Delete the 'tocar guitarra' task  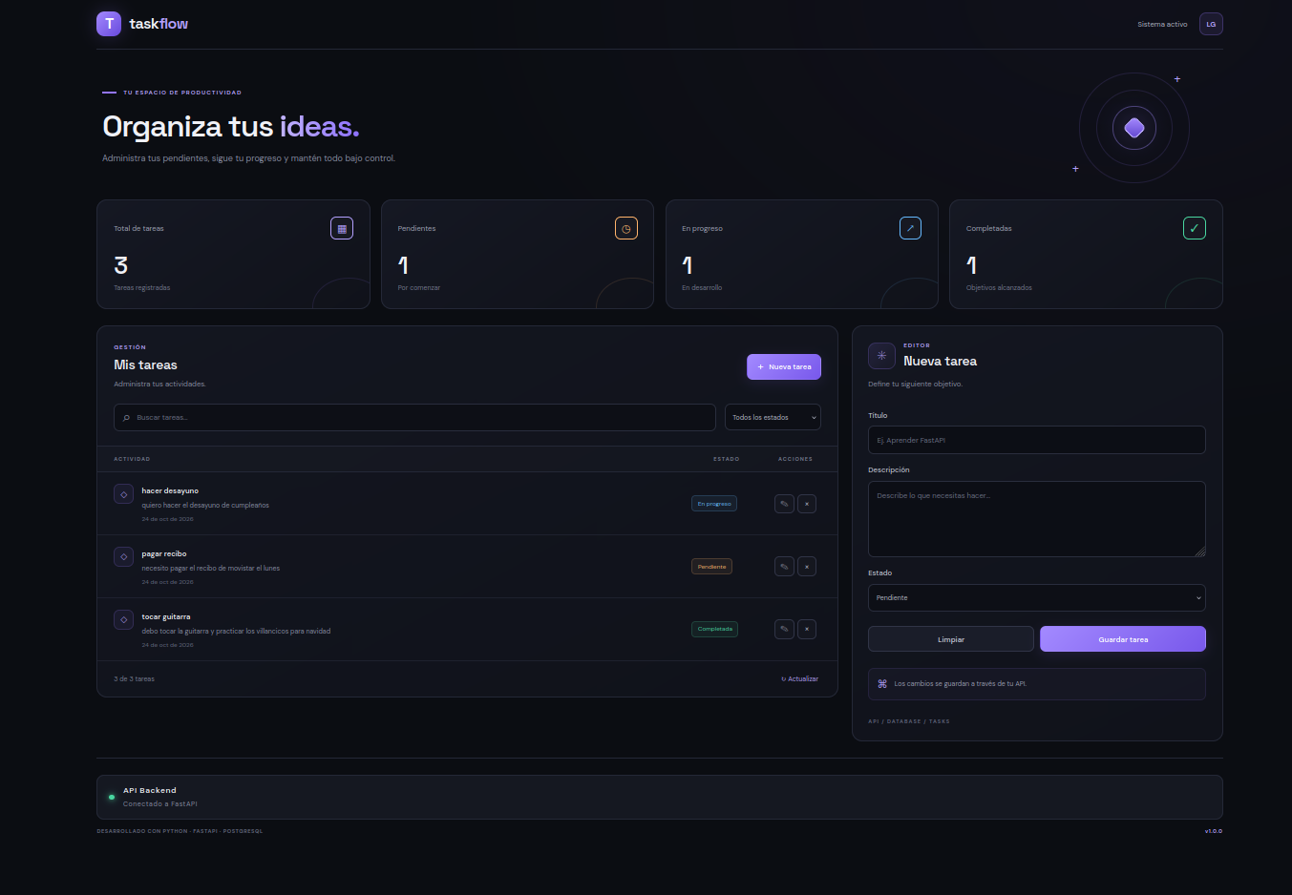[x=807, y=630]
